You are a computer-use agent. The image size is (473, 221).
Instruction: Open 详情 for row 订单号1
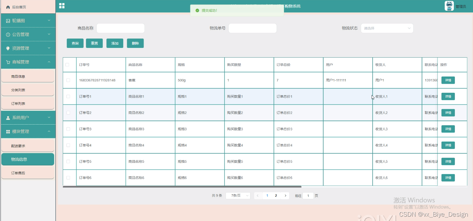pos(448,96)
